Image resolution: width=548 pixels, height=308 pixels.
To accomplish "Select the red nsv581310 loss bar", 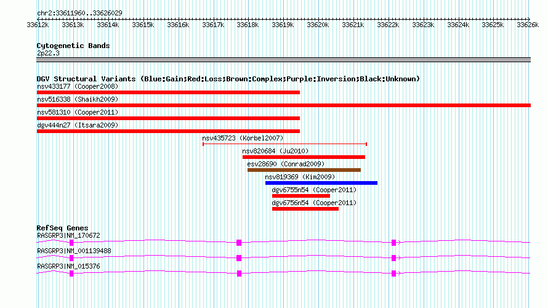I will coord(168,118).
